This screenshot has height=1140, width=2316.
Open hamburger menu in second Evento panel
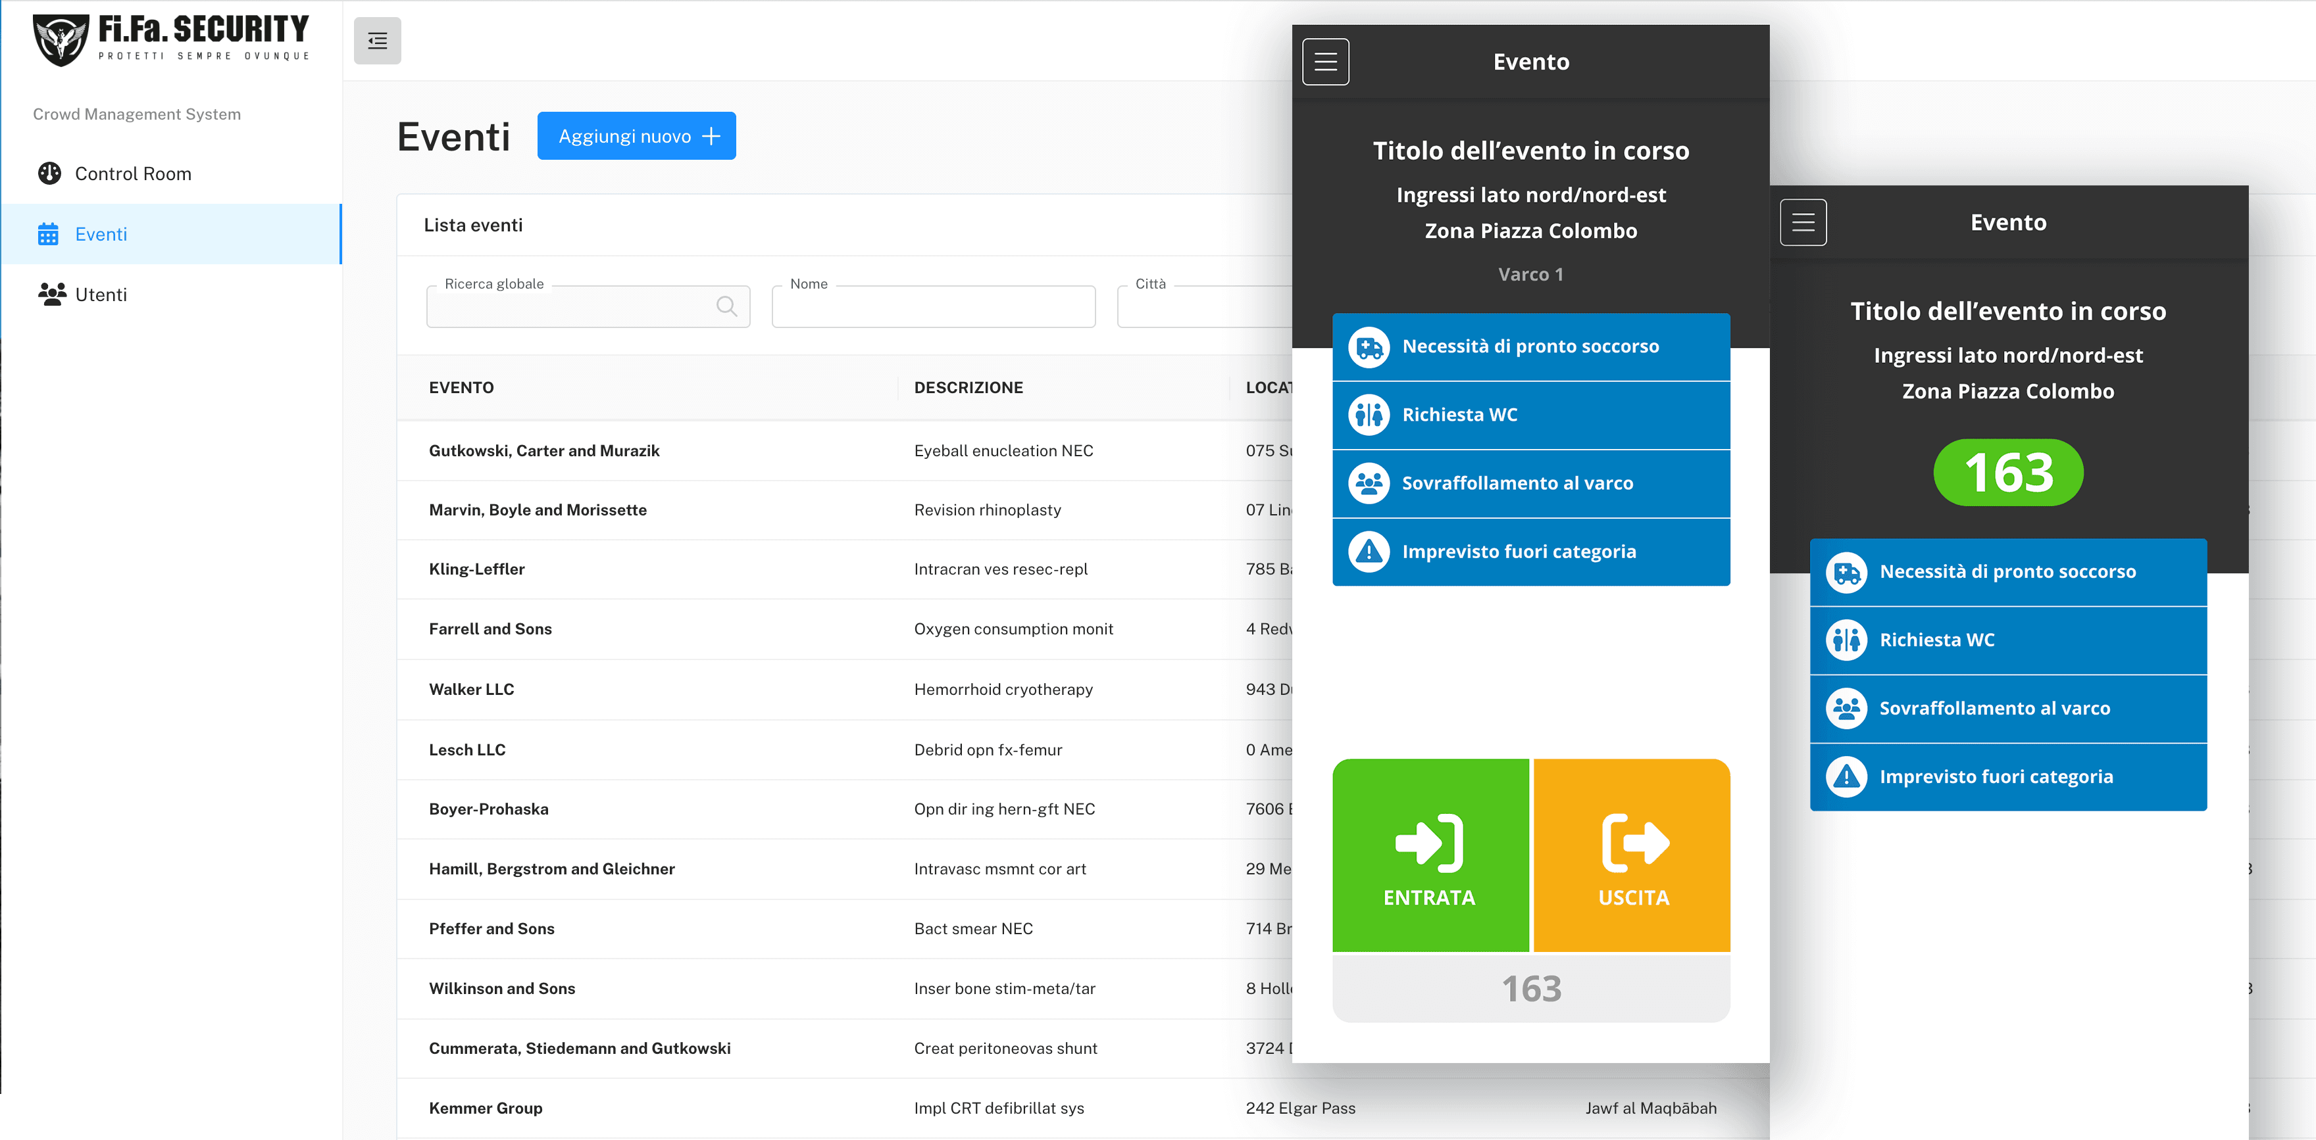click(x=1803, y=222)
